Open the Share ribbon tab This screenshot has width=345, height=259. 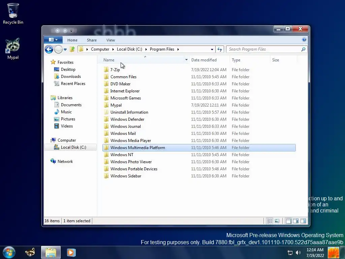(92, 40)
